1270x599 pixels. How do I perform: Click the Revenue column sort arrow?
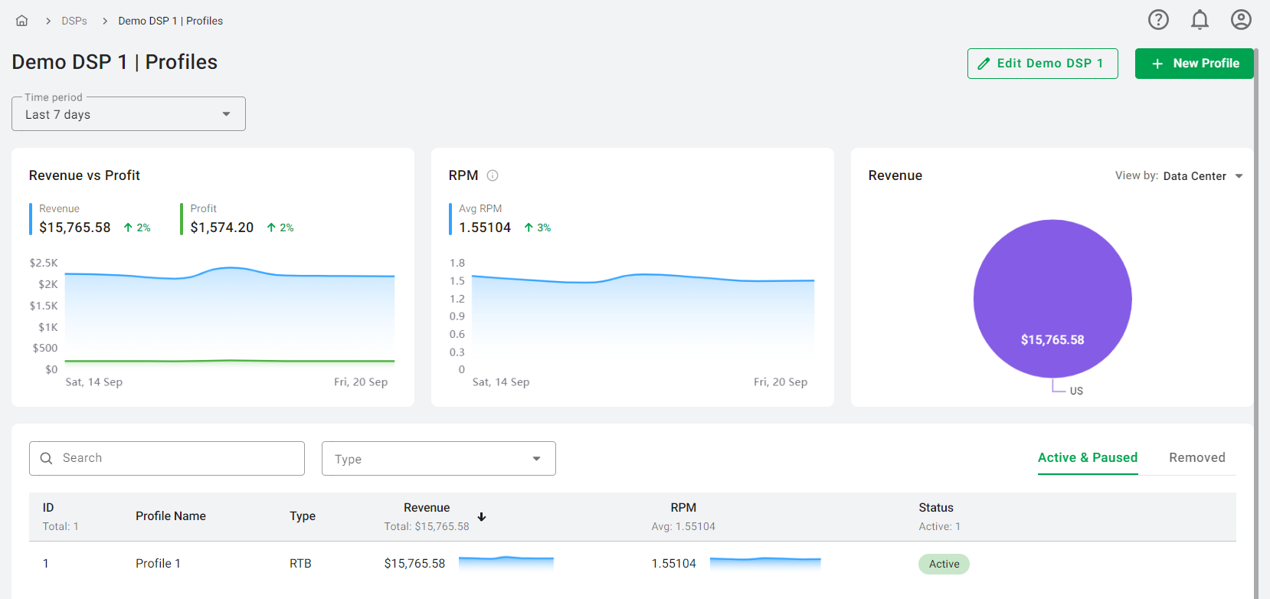click(x=482, y=517)
